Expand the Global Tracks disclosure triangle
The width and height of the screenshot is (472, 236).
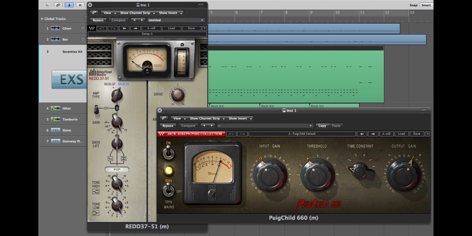click(x=42, y=19)
